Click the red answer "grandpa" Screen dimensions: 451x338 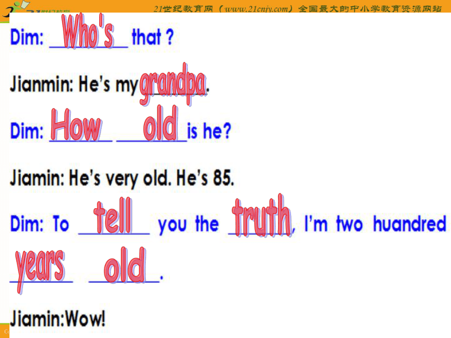173,84
